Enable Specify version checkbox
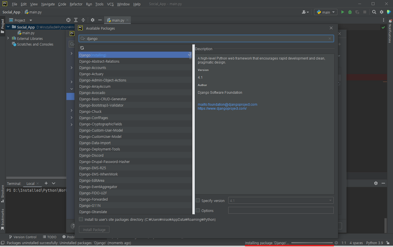 tap(198, 200)
